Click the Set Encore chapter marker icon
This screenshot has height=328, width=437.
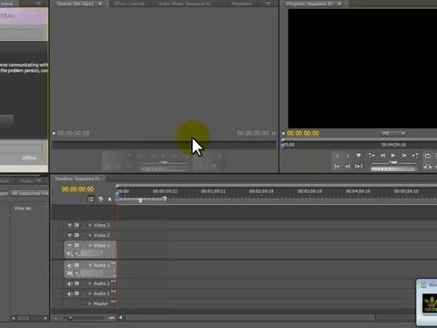click(x=100, y=200)
